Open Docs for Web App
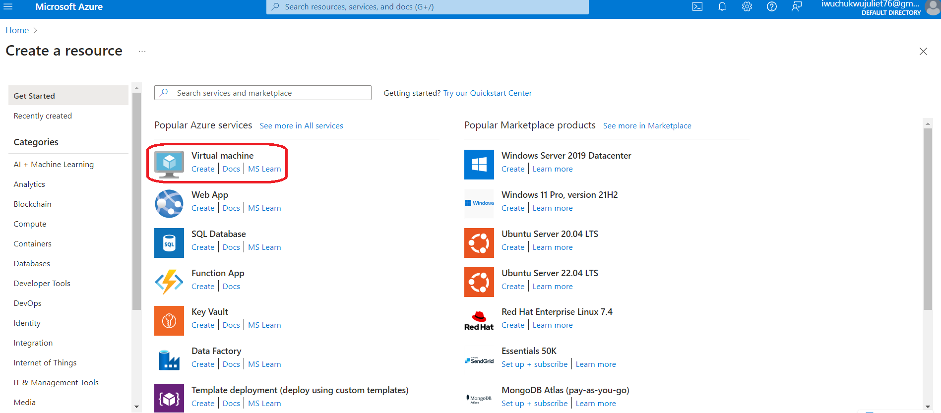The height and width of the screenshot is (413, 941). click(231, 208)
